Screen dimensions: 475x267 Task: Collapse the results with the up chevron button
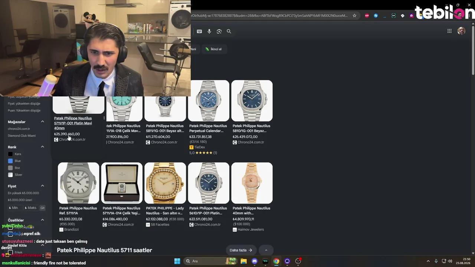pos(266,250)
